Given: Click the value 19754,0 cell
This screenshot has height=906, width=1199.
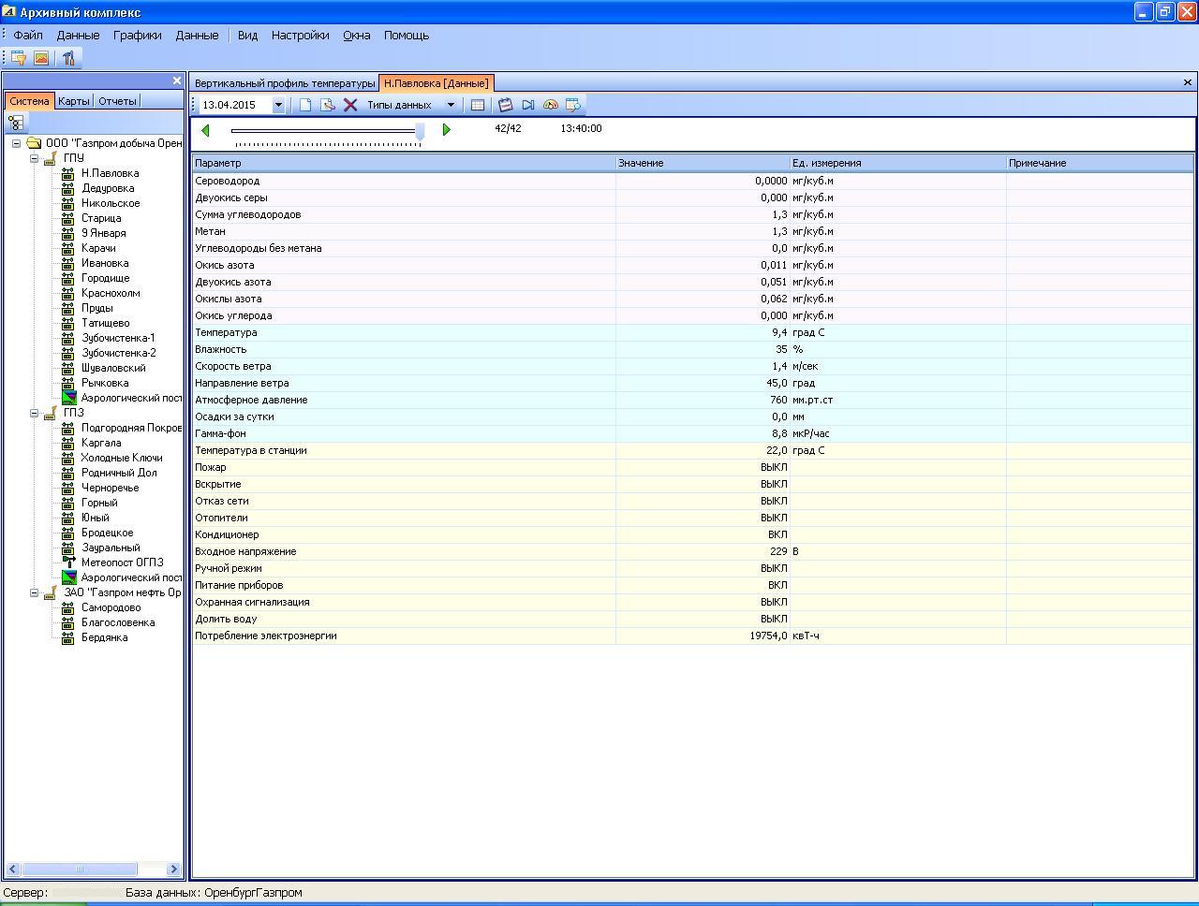Looking at the screenshot, I should coord(703,636).
